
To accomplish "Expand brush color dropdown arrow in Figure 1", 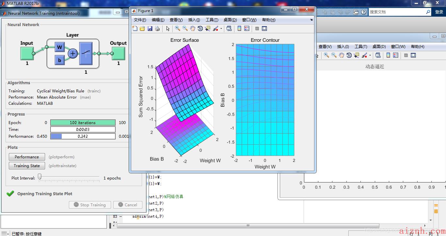I will tap(221, 29).
